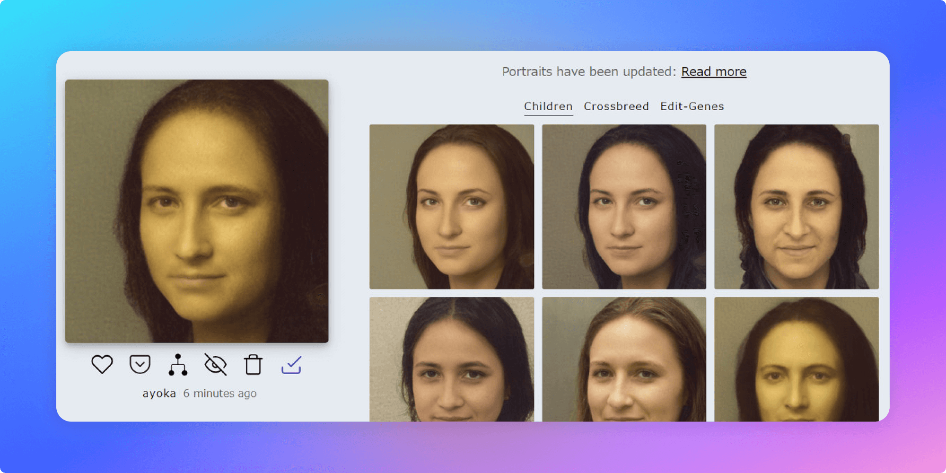Screen dimensions: 946x473
Task: Click the heart icon to like the portrait
Action: tap(102, 365)
